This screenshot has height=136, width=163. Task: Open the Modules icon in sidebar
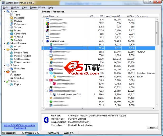[12, 21]
